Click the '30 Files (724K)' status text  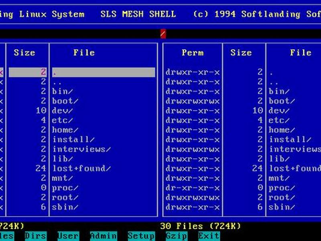[x=201, y=226]
